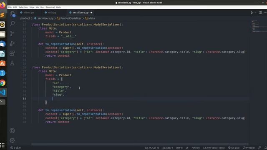This screenshot has height=150, width=267.
Task: Open the Help menu
Action: click(58, 7)
